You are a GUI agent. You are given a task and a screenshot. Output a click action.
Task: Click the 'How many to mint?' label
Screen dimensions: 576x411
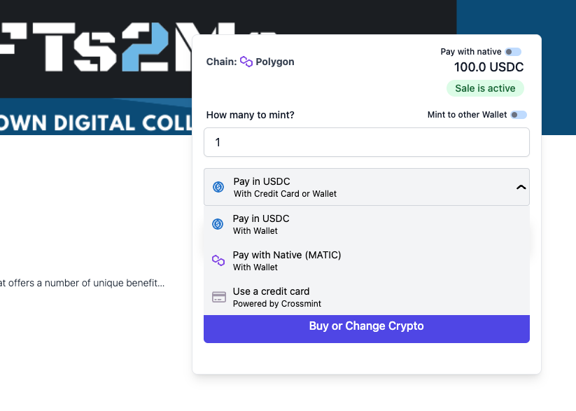pos(251,115)
